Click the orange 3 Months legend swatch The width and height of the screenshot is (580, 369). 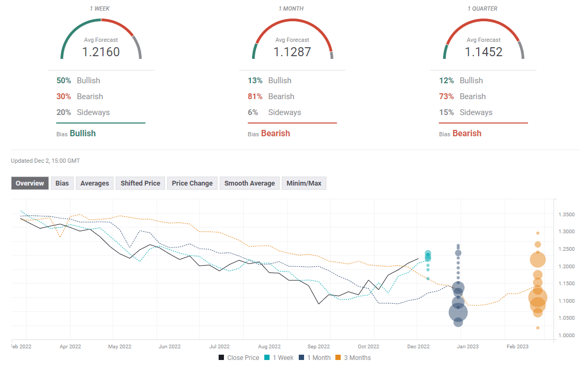tap(337, 358)
